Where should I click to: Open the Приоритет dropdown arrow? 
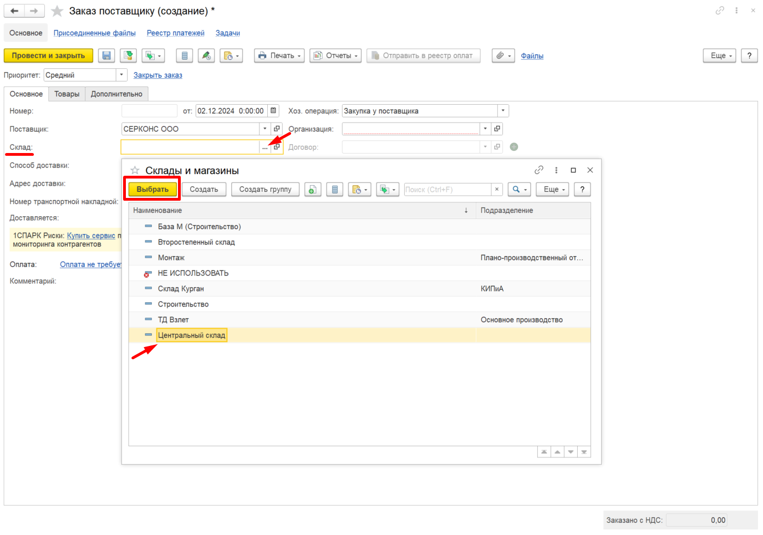pos(121,75)
